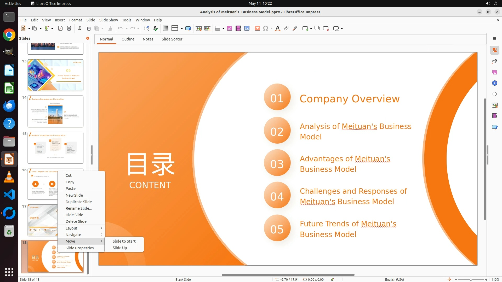
Task: Click the Display Grid icon
Action: (x=166, y=28)
